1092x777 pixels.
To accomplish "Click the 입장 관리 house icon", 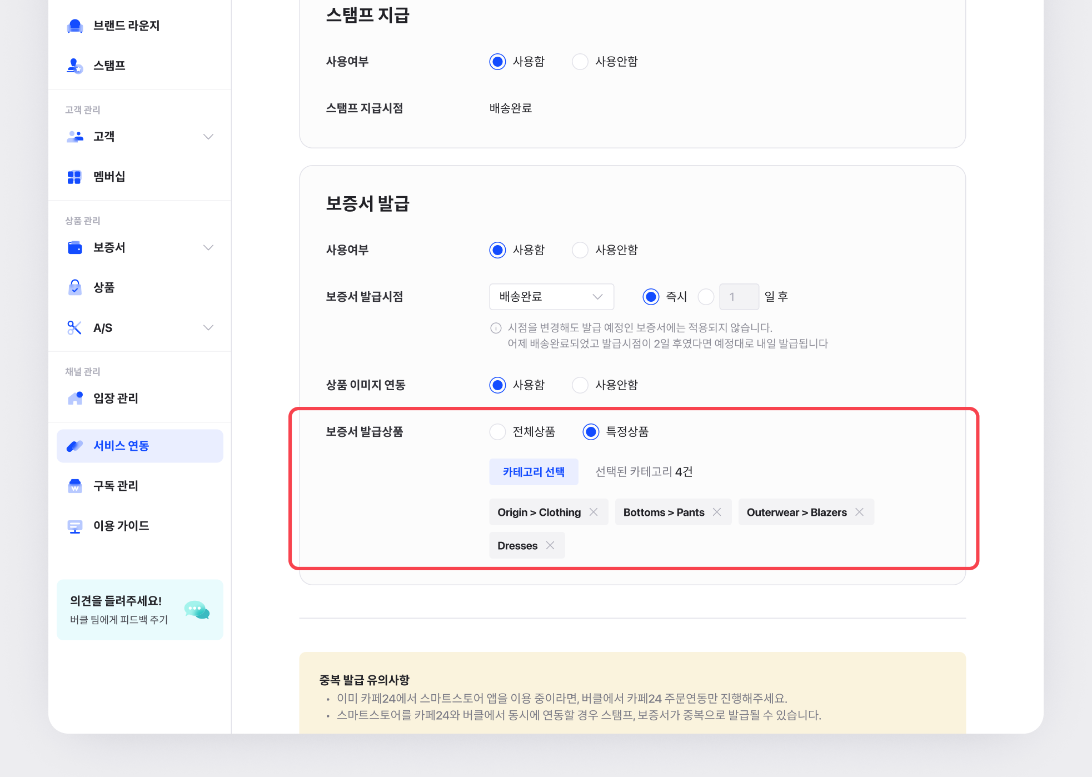I will tap(74, 398).
